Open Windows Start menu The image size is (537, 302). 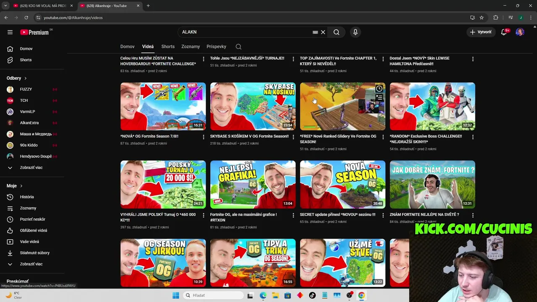(x=176, y=295)
